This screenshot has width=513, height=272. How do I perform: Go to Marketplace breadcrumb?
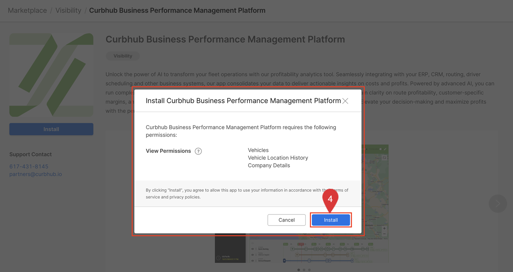(x=27, y=10)
